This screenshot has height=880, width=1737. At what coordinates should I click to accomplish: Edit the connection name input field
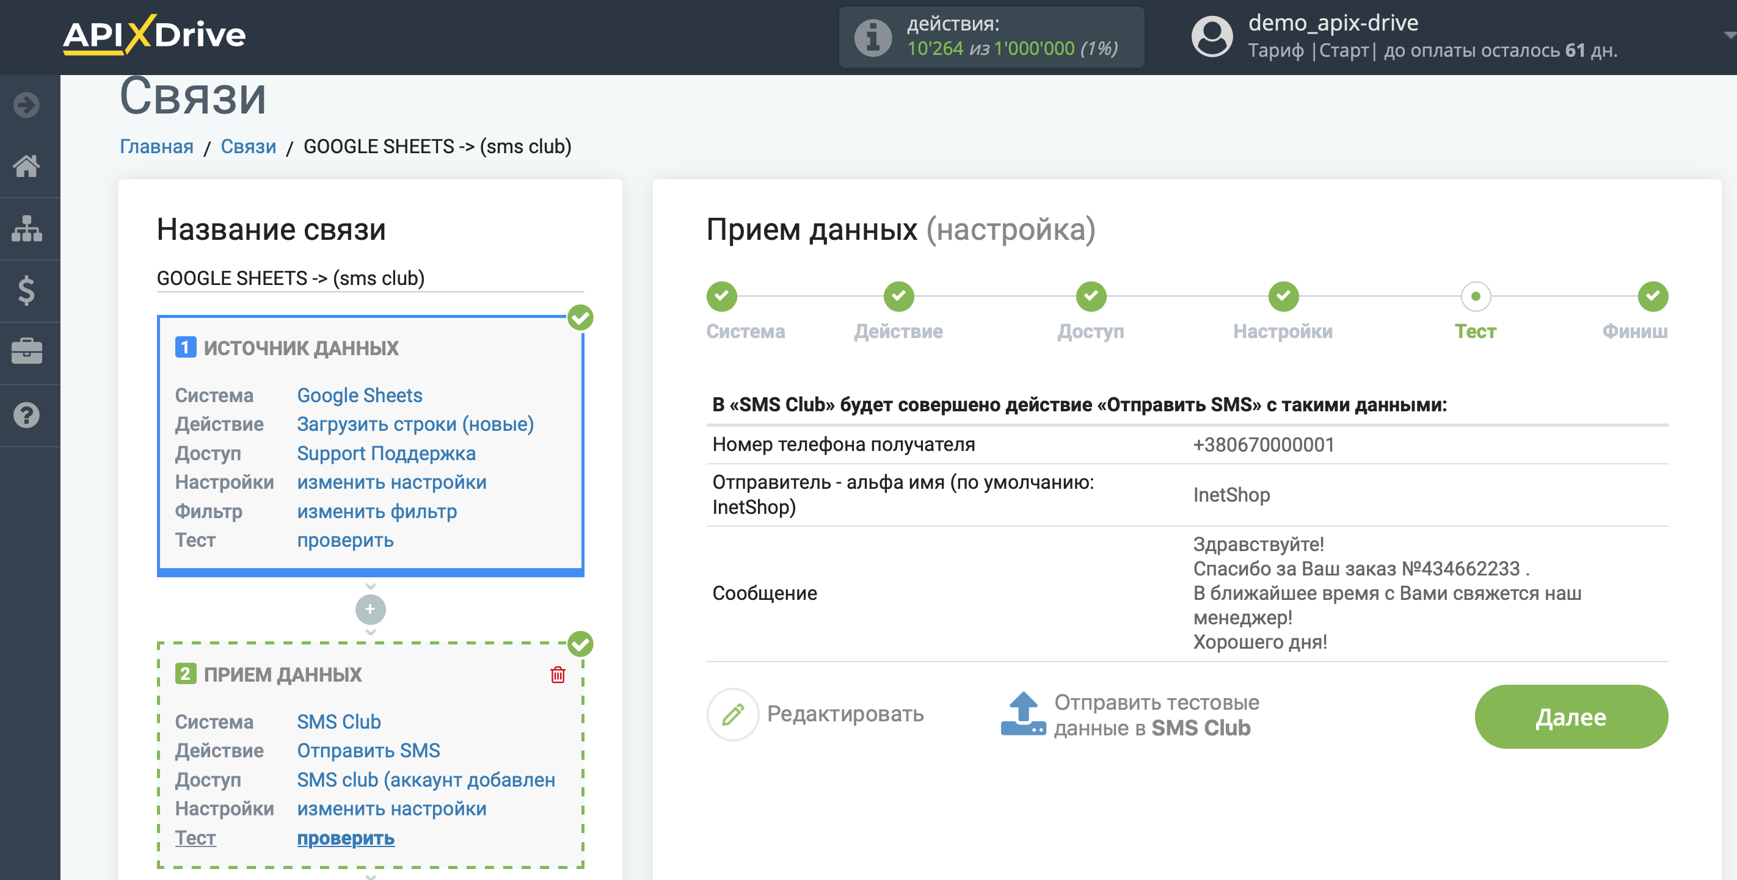tap(370, 278)
